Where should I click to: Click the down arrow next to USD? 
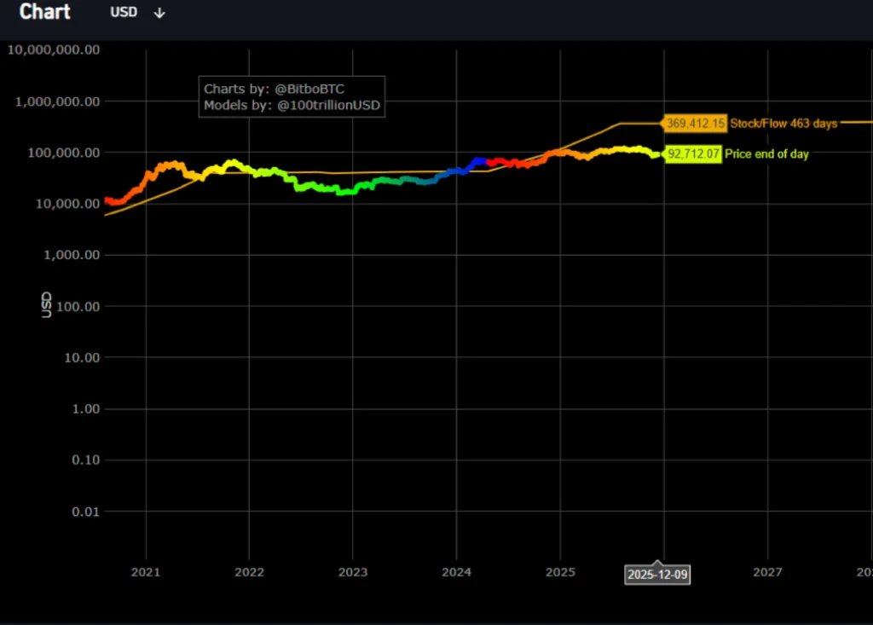(159, 13)
